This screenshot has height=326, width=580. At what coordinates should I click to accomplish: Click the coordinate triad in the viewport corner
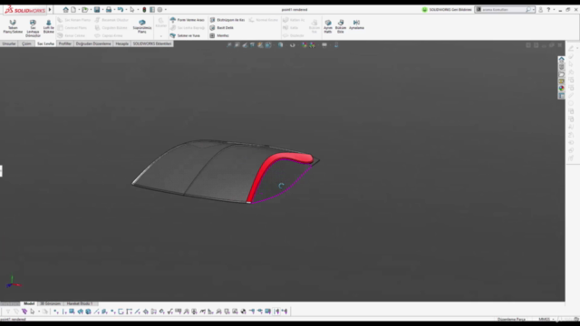coord(14,282)
